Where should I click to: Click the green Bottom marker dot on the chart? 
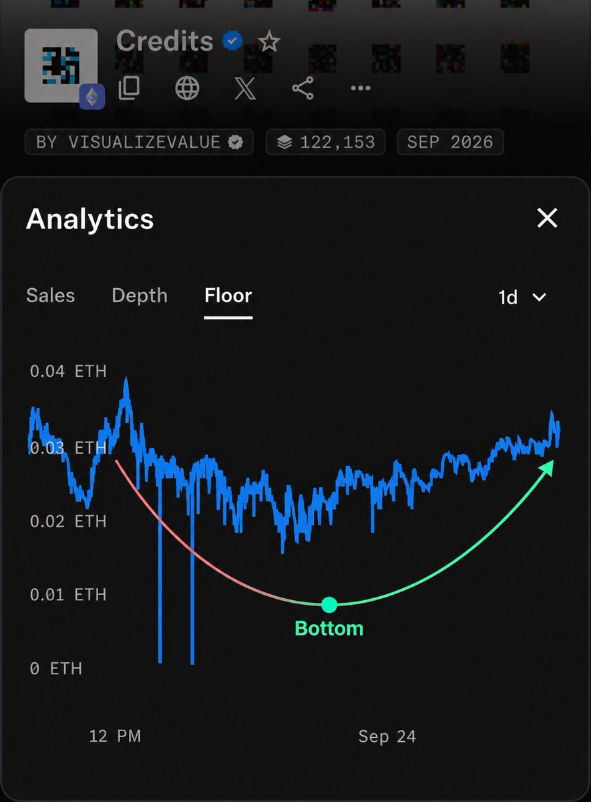pos(329,605)
